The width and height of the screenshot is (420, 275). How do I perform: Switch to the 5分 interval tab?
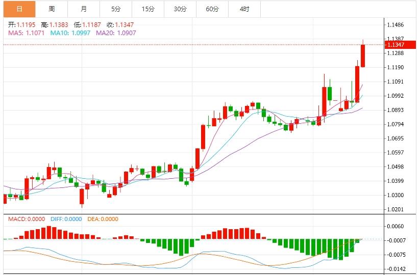point(116,9)
